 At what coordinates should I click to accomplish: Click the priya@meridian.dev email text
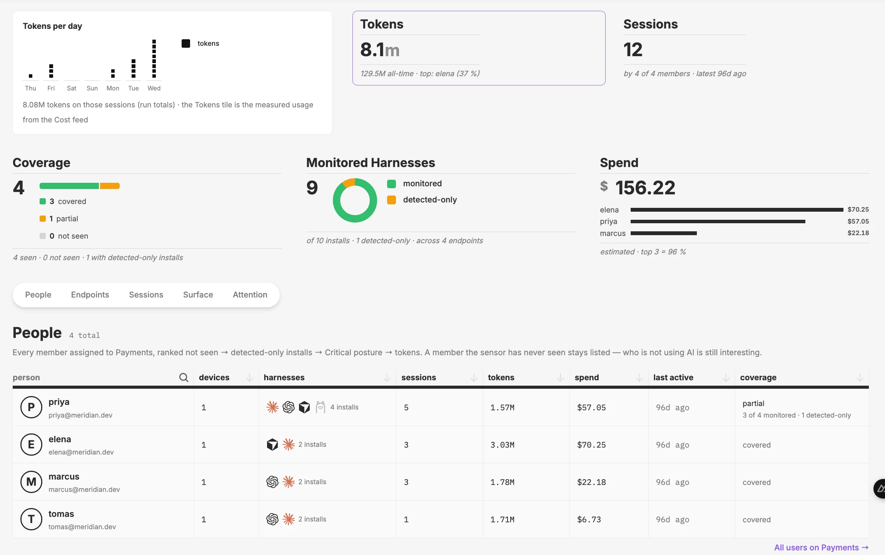point(80,415)
